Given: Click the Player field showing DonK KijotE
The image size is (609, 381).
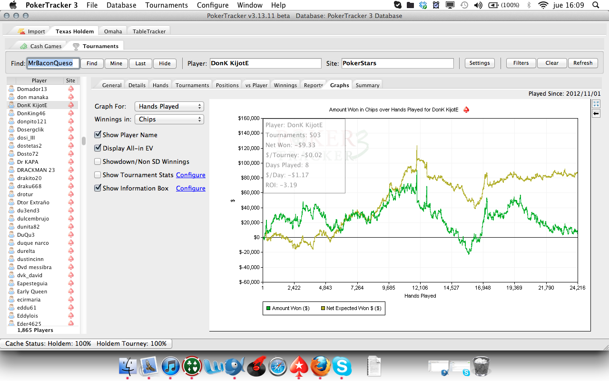Looking at the screenshot, I should (x=265, y=63).
